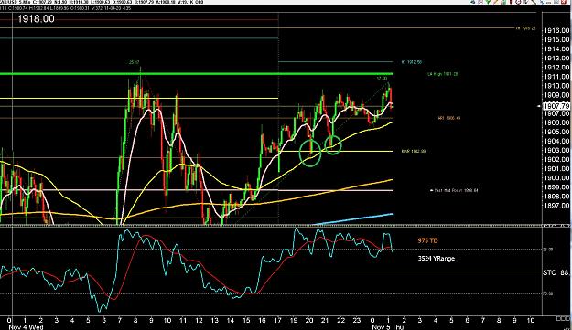This screenshot has height=330, width=572.
Task: Click the 1897.00 level on price axis
Action: tap(556, 206)
